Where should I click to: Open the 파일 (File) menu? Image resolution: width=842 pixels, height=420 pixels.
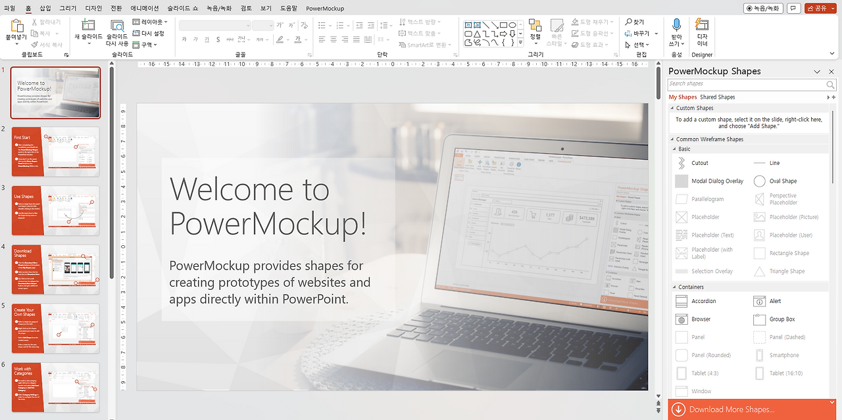coord(10,9)
